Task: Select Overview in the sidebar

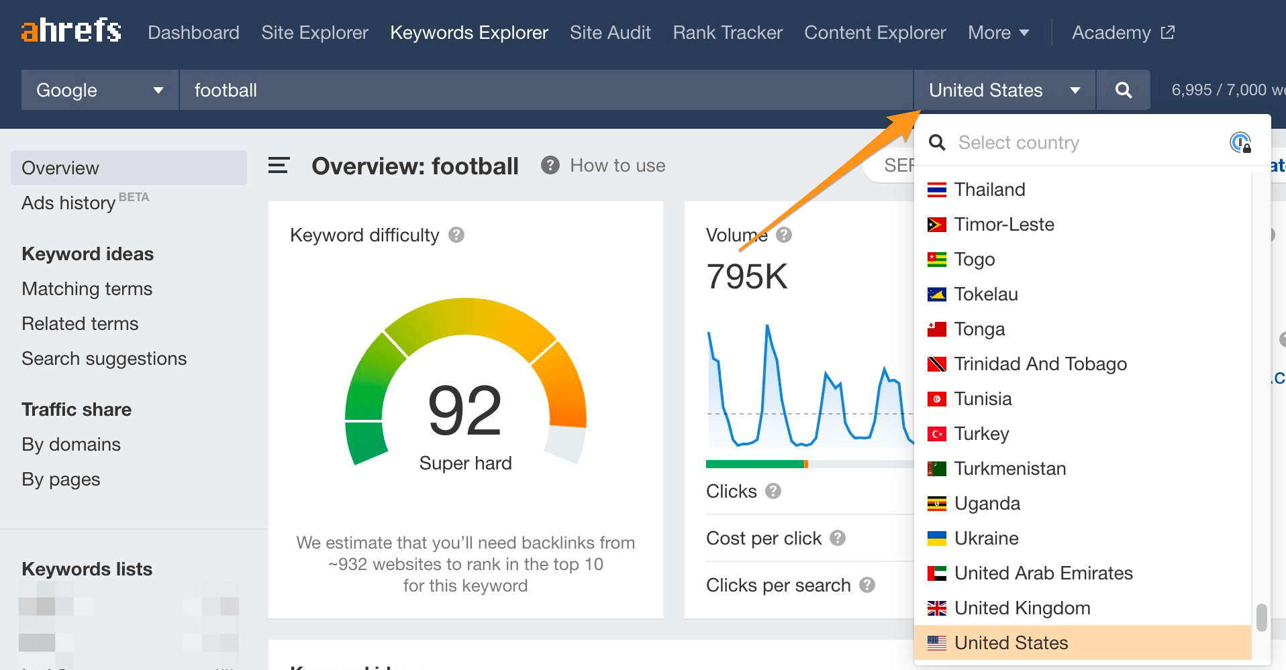Action: (x=129, y=168)
